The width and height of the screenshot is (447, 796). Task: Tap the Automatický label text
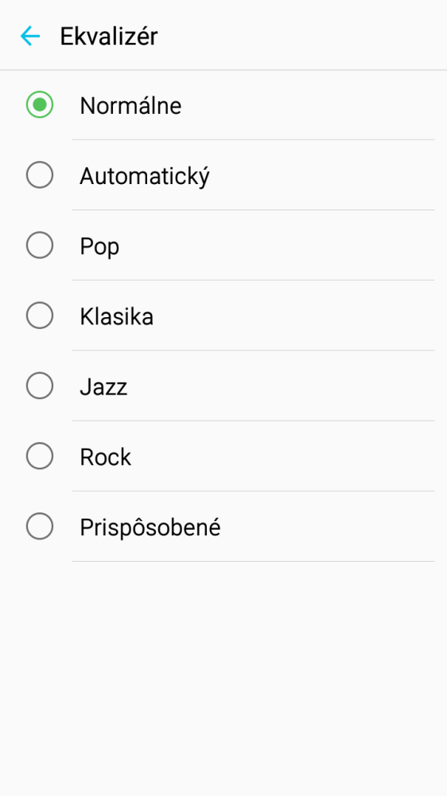tap(145, 177)
